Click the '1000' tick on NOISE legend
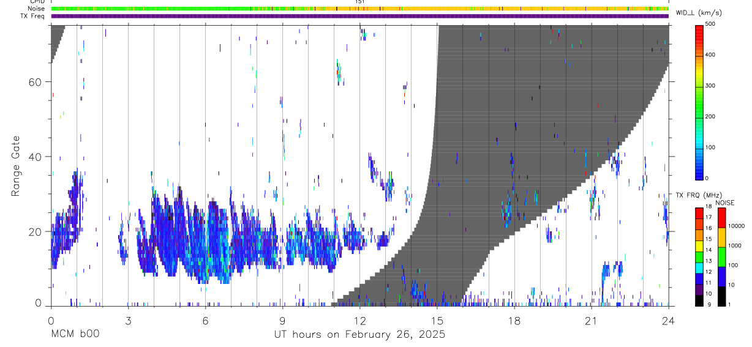Viewport: 752px width, 347px height. click(x=735, y=246)
